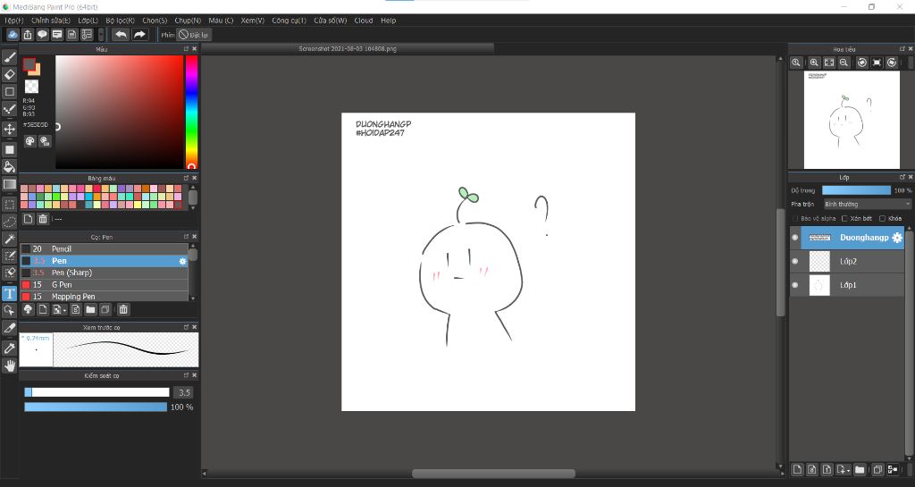The image size is (915, 487).
Task: Select the G Pen brush
Action: coord(105,285)
